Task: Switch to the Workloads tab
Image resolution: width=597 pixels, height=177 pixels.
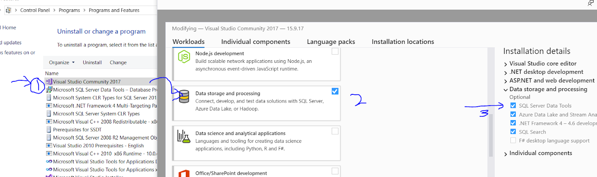Action: click(188, 42)
